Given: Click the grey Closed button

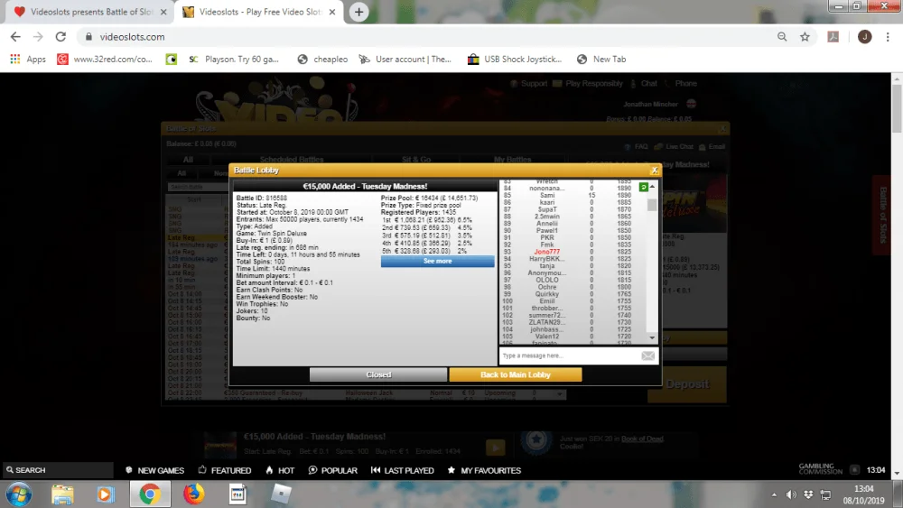Looking at the screenshot, I should point(377,374).
